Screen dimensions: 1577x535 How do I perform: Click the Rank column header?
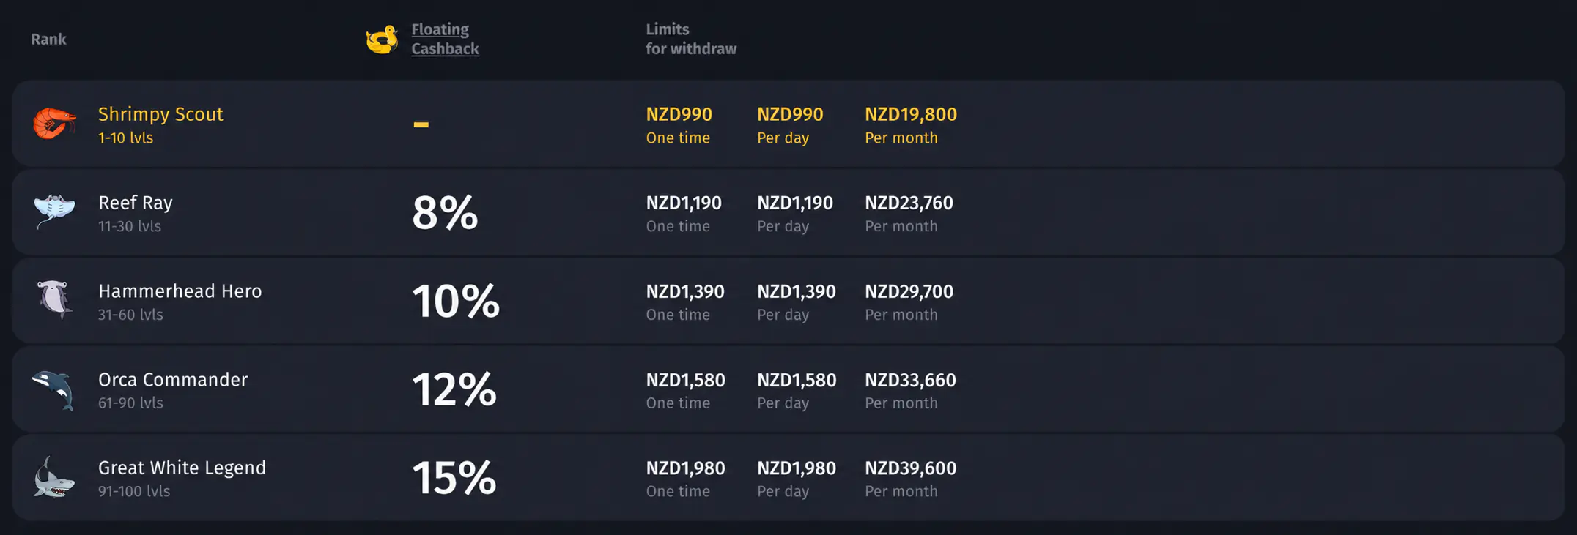coord(48,40)
